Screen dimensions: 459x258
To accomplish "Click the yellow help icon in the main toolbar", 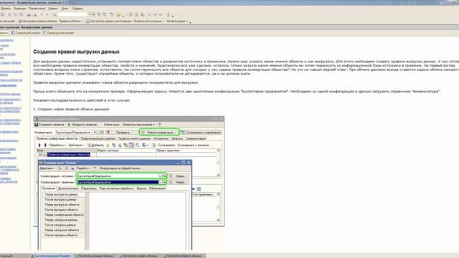I will pyautogui.click(x=118, y=14).
